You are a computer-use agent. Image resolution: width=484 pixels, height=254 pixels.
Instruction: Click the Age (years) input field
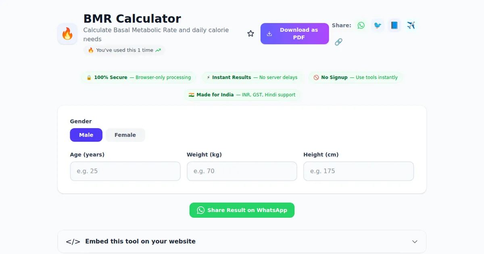[125, 171]
